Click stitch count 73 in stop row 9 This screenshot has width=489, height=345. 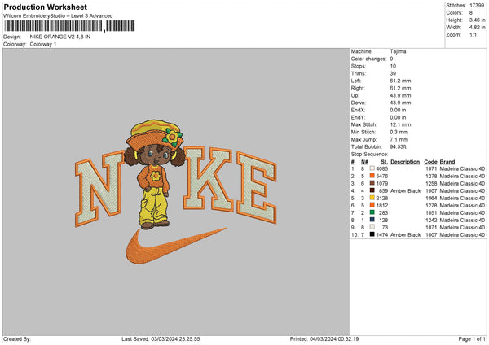coord(385,228)
